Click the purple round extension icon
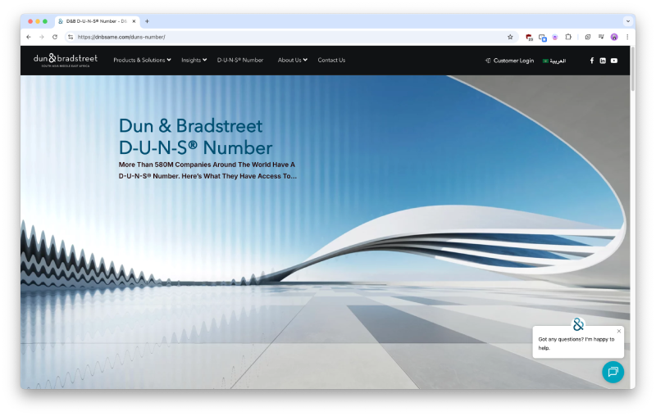Viewport: 656px width, 416px height. click(555, 37)
